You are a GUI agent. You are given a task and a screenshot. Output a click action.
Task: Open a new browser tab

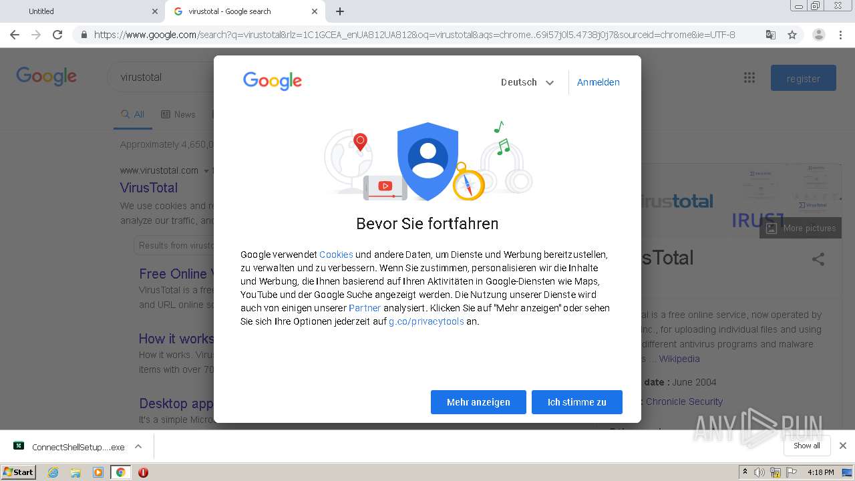click(340, 11)
